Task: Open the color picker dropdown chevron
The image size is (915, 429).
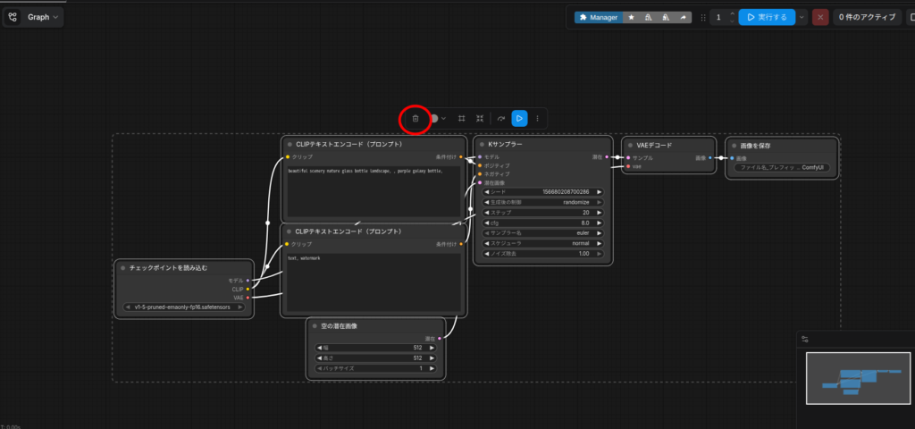Action: tap(443, 118)
